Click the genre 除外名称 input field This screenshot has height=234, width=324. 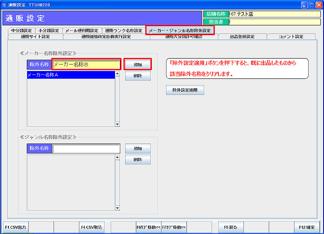86,149
